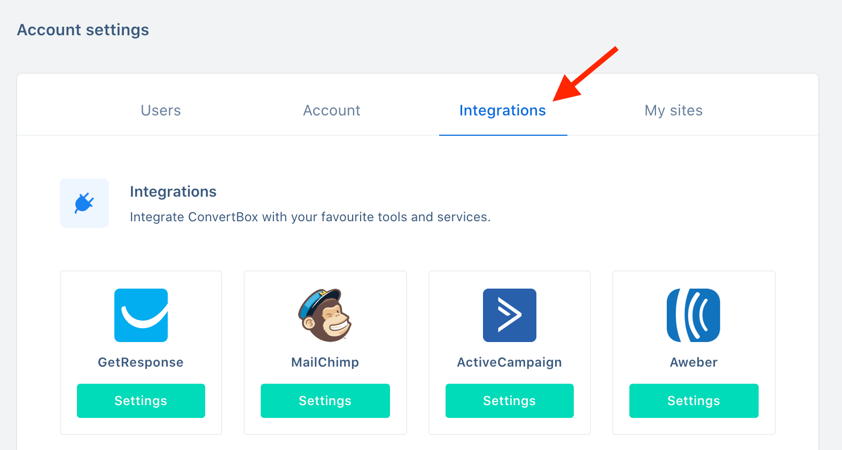The image size is (842, 450).
Task: Click the Integrations section heading
Action: point(173,192)
